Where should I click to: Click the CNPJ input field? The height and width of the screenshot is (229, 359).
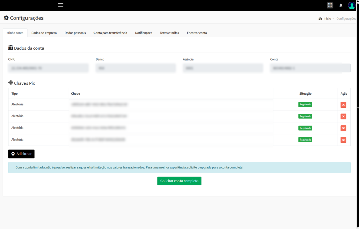[x=48, y=68]
